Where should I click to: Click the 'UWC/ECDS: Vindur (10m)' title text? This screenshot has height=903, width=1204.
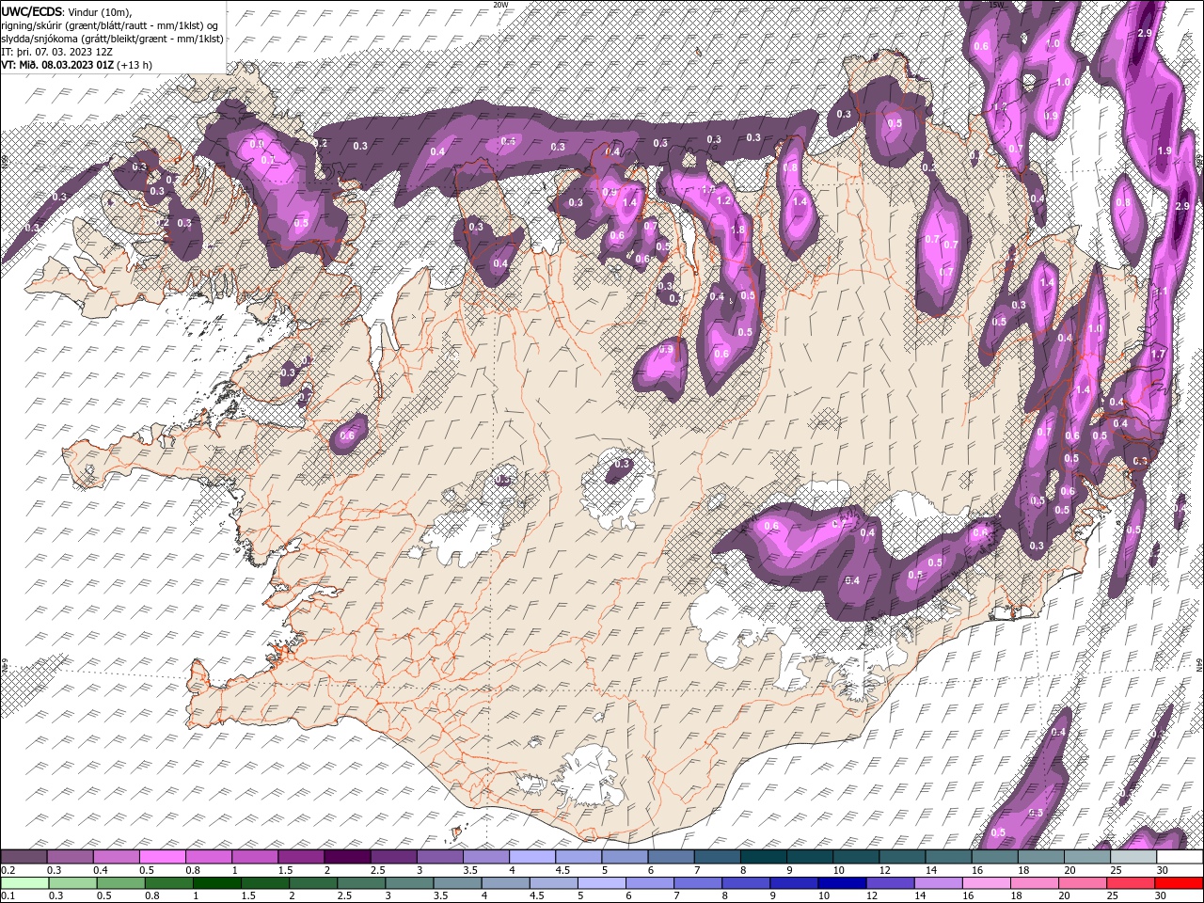pyautogui.click(x=68, y=11)
